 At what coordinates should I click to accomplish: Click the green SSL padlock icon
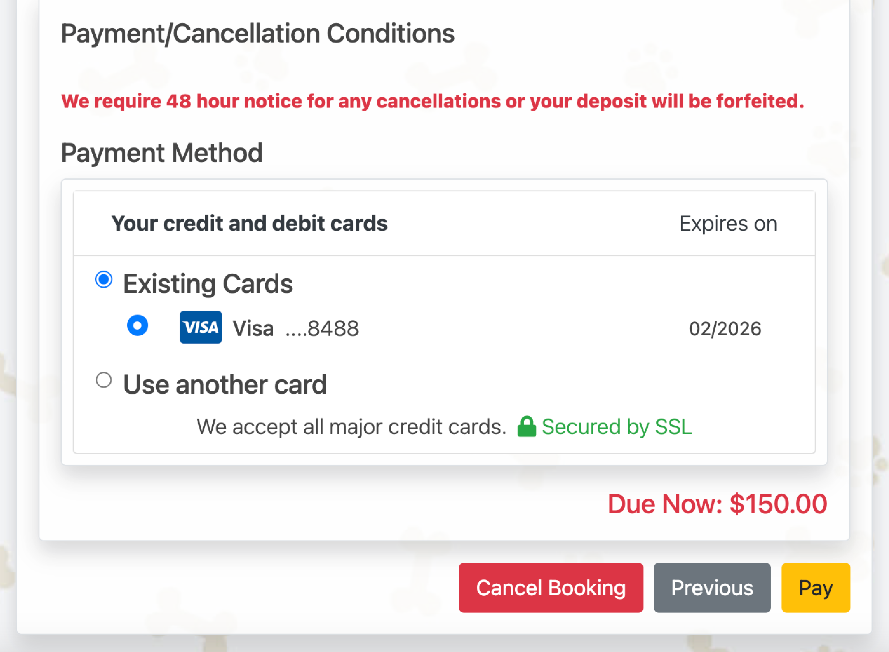click(x=526, y=426)
